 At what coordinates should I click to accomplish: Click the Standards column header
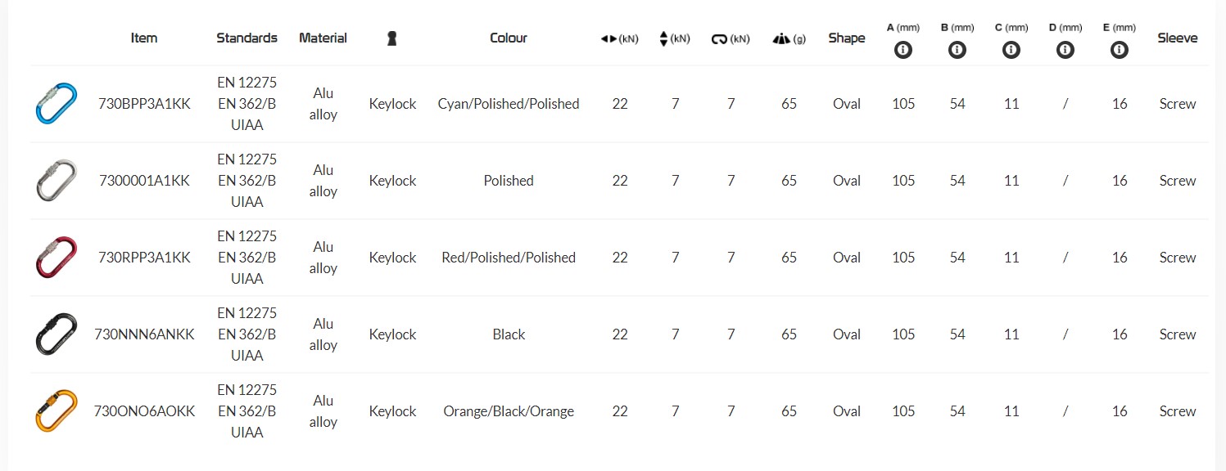tap(247, 38)
